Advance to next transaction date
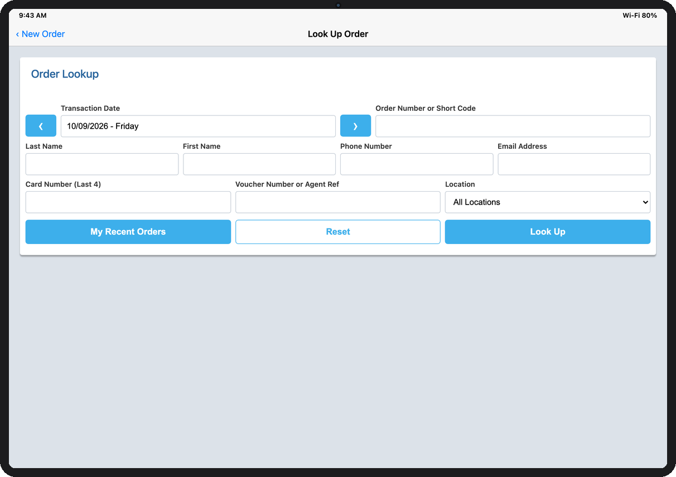Viewport: 676px width, 477px height. tap(355, 126)
